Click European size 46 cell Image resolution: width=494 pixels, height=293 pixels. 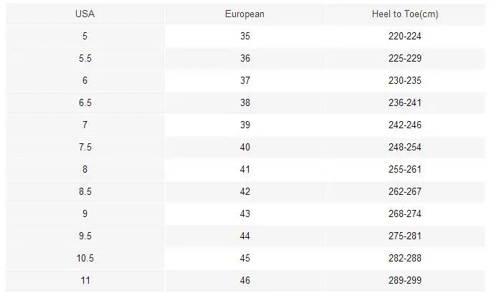coord(245,280)
